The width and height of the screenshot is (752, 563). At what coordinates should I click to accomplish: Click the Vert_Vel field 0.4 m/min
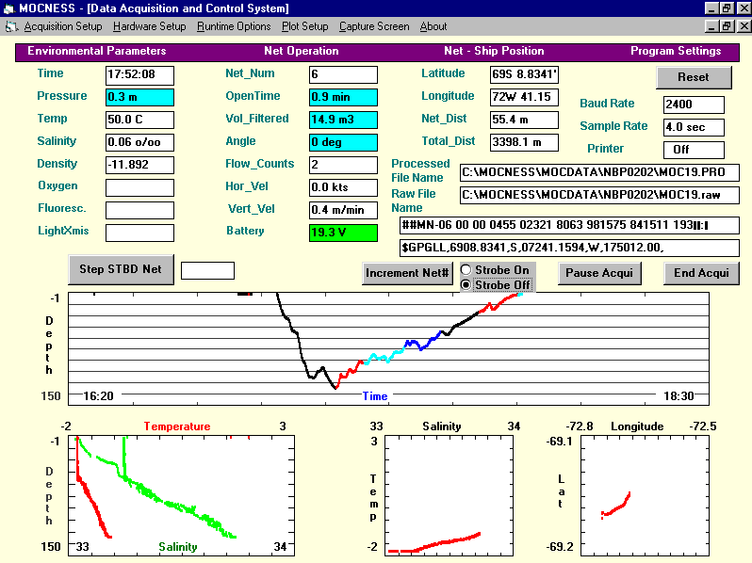pyautogui.click(x=343, y=210)
